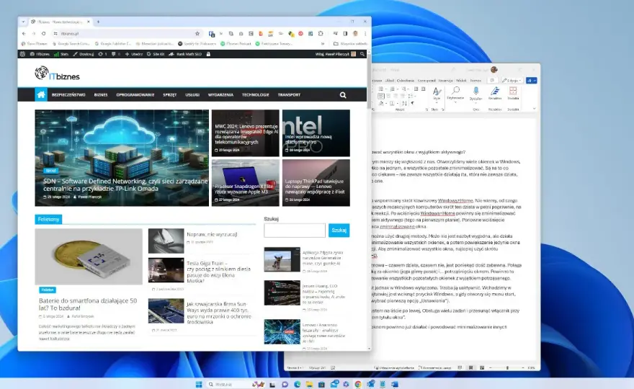This screenshot has width=634, height=389.
Task: Open the Wszystkie zakładki bookmarks folder
Action: [x=350, y=44]
